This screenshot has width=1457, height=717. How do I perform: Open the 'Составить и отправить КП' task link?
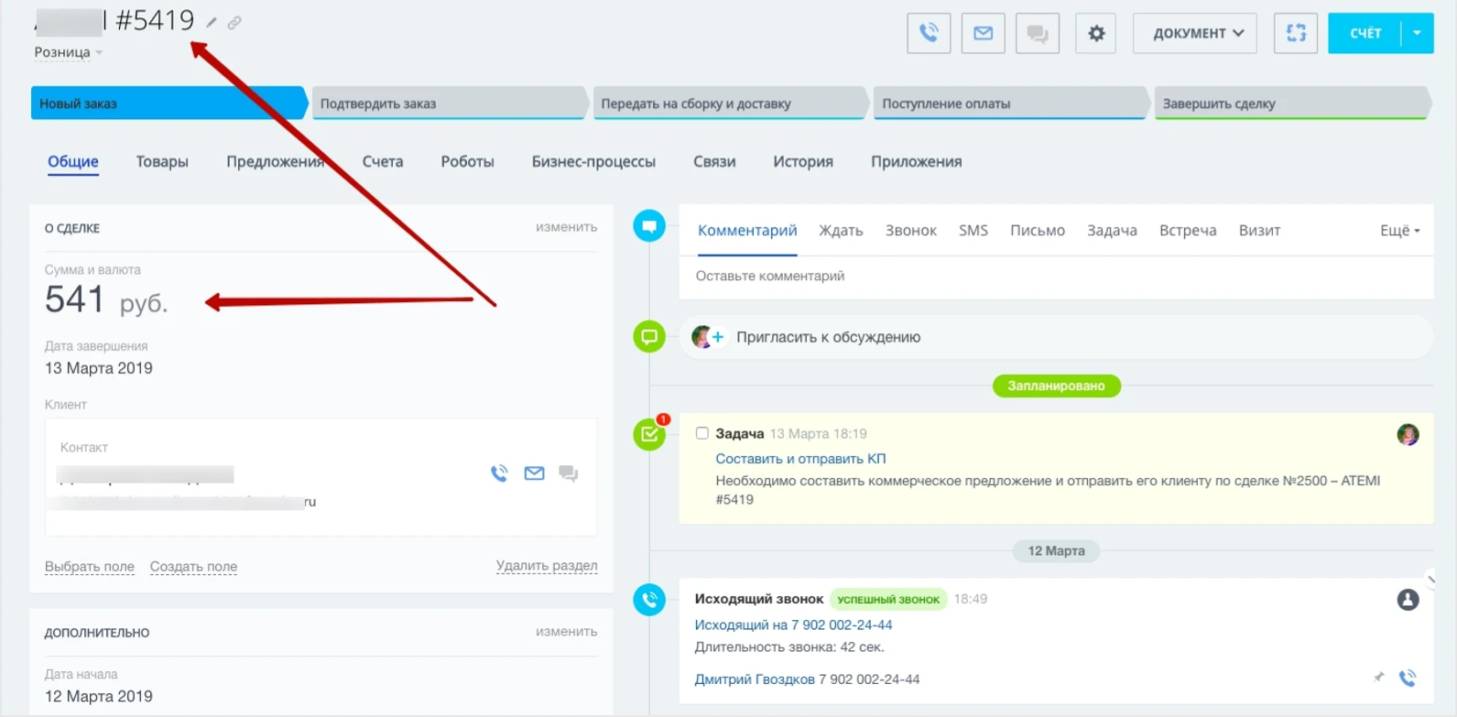[799, 459]
